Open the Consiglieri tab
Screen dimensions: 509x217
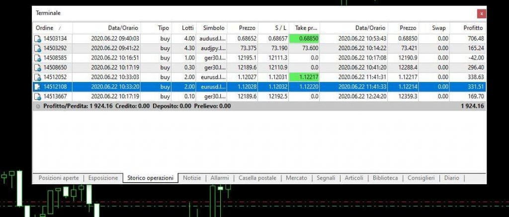(421, 178)
